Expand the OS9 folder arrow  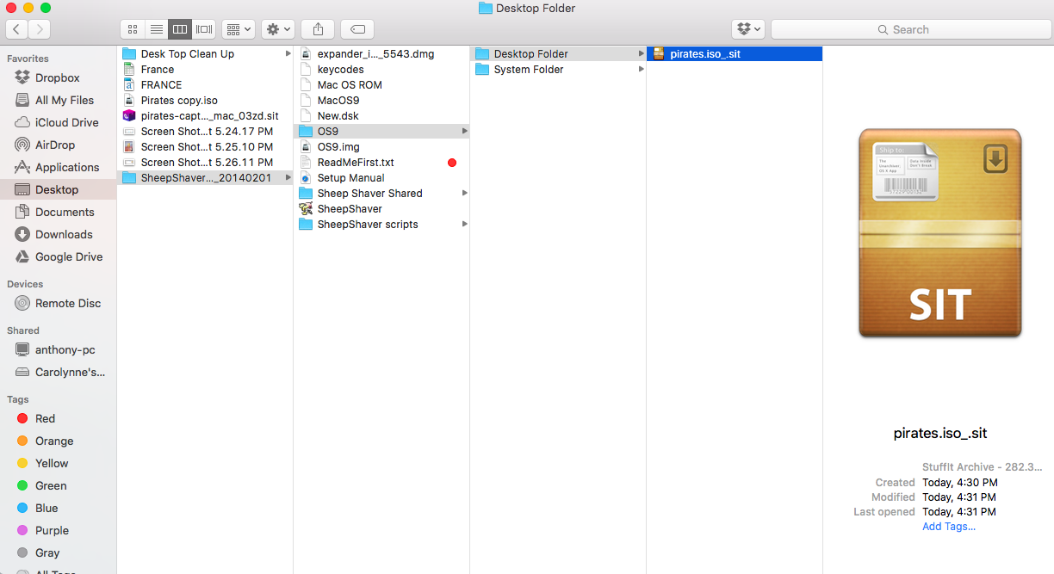[465, 131]
